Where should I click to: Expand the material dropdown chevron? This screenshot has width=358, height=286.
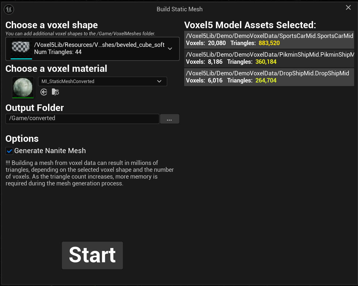[x=159, y=81]
